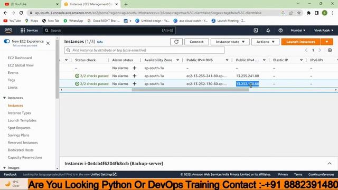Select ec2-13-232-130-60 DNS cell
The height and width of the screenshot is (190, 338).
[206, 84]
